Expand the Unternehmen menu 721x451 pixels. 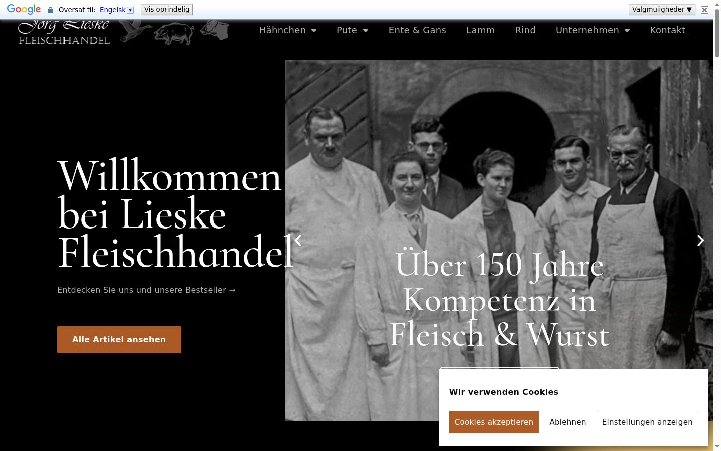click(593, 30)
